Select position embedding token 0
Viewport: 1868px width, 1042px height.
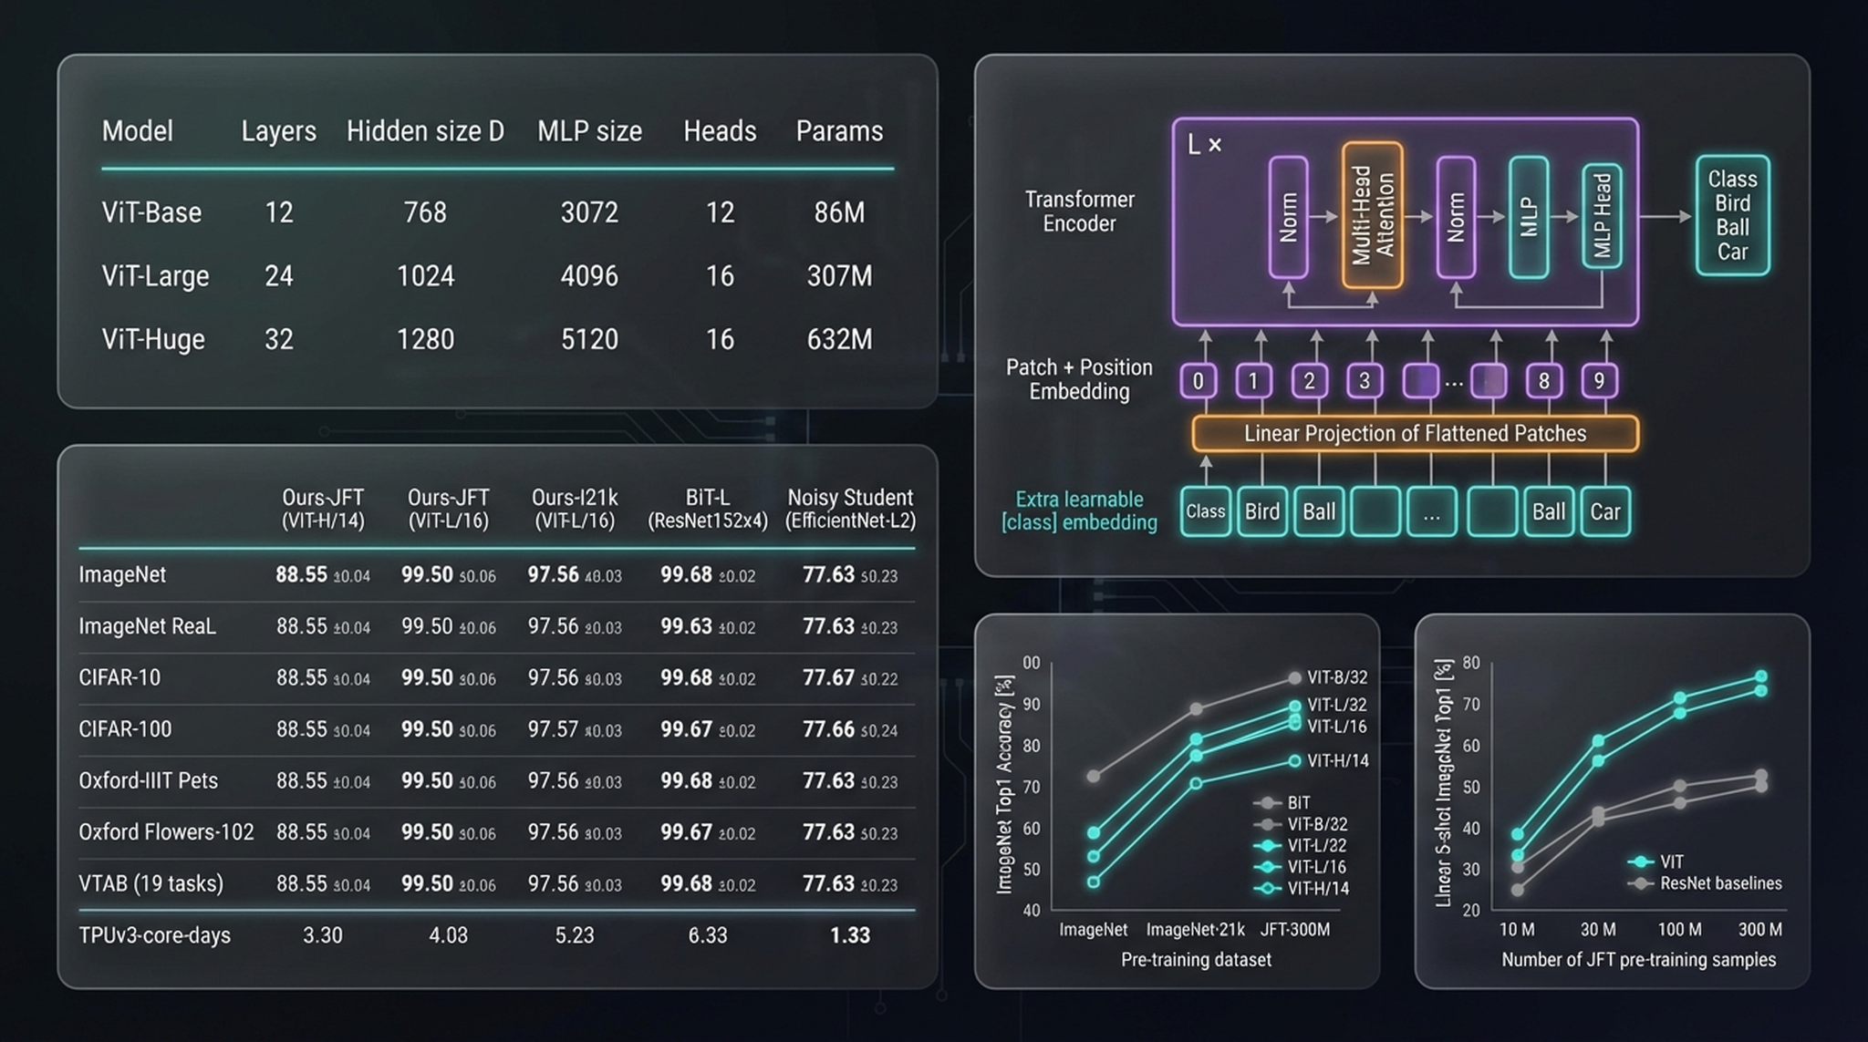[1199, 380]
